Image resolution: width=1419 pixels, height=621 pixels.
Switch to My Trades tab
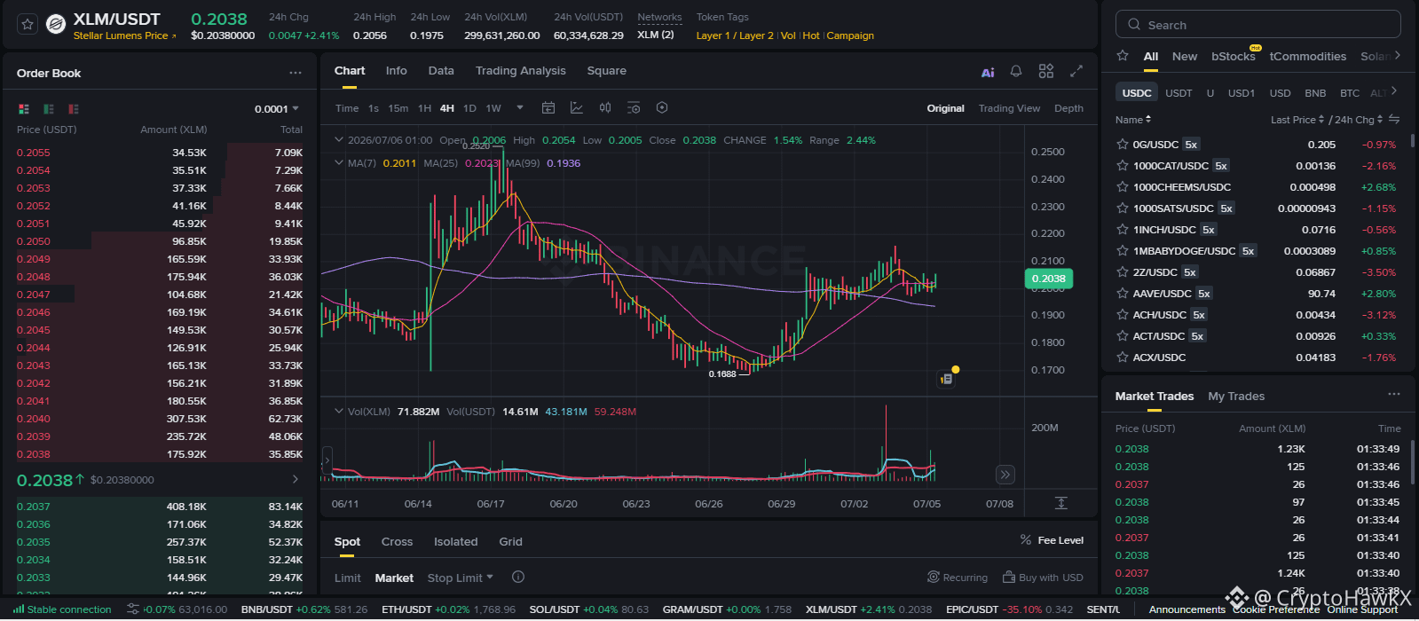coord(1236,397)
